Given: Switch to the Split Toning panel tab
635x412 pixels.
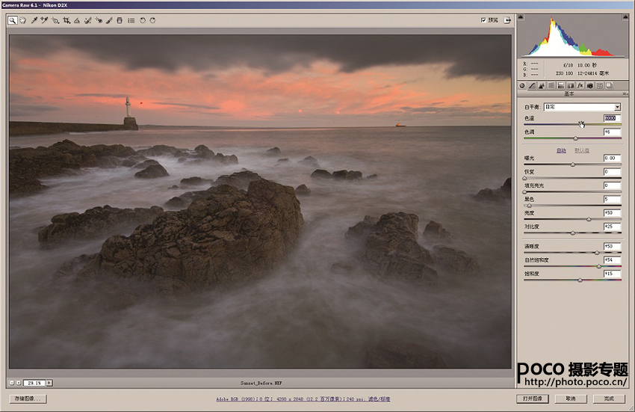Looking at the screenshot, I should [561, 85].
